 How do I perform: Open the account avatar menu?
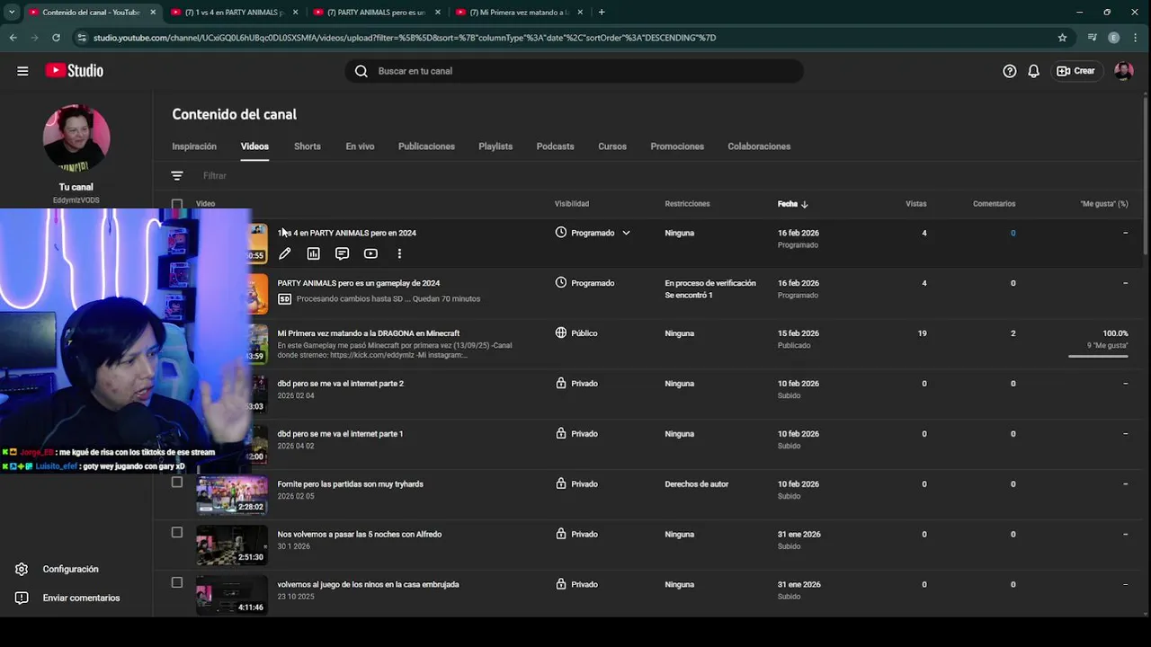(x=1124, y=71)
